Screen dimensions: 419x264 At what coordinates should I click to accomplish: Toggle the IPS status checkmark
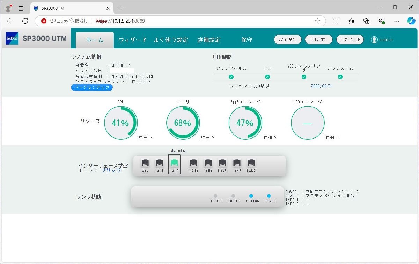tap(267, 77)
